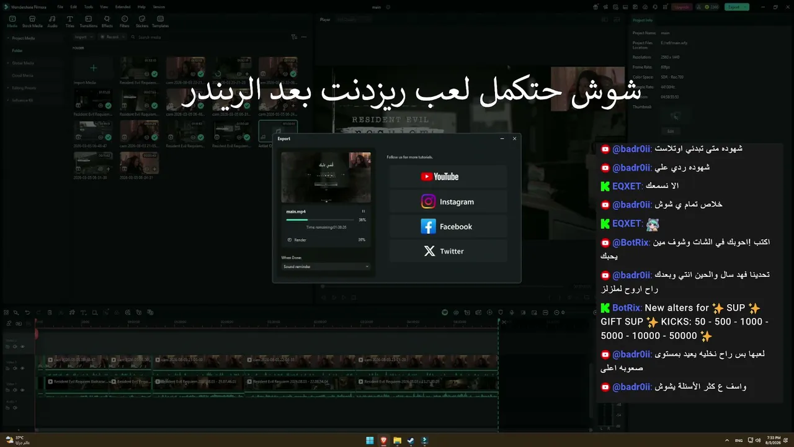Switch to the Audio library
This screenshot has width=794, height=447.
point(52,22)
